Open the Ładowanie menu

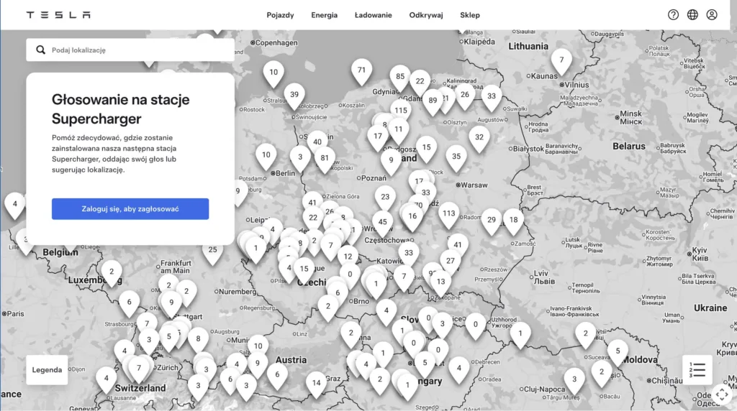pos(374,15)
